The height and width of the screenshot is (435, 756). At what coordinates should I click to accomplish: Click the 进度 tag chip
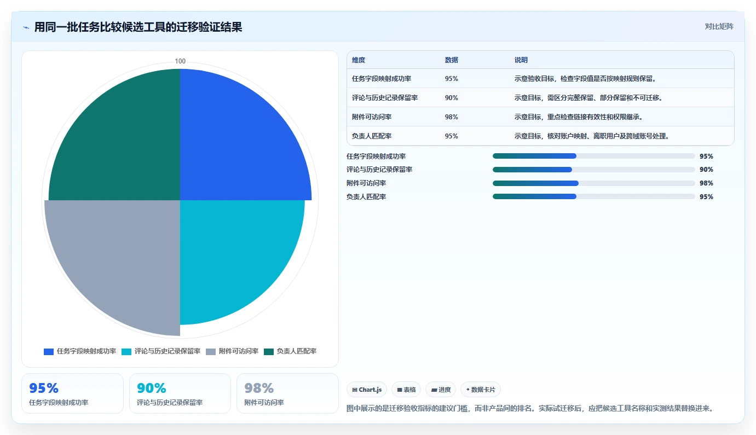pyautogui.click(x=441, y=390)
